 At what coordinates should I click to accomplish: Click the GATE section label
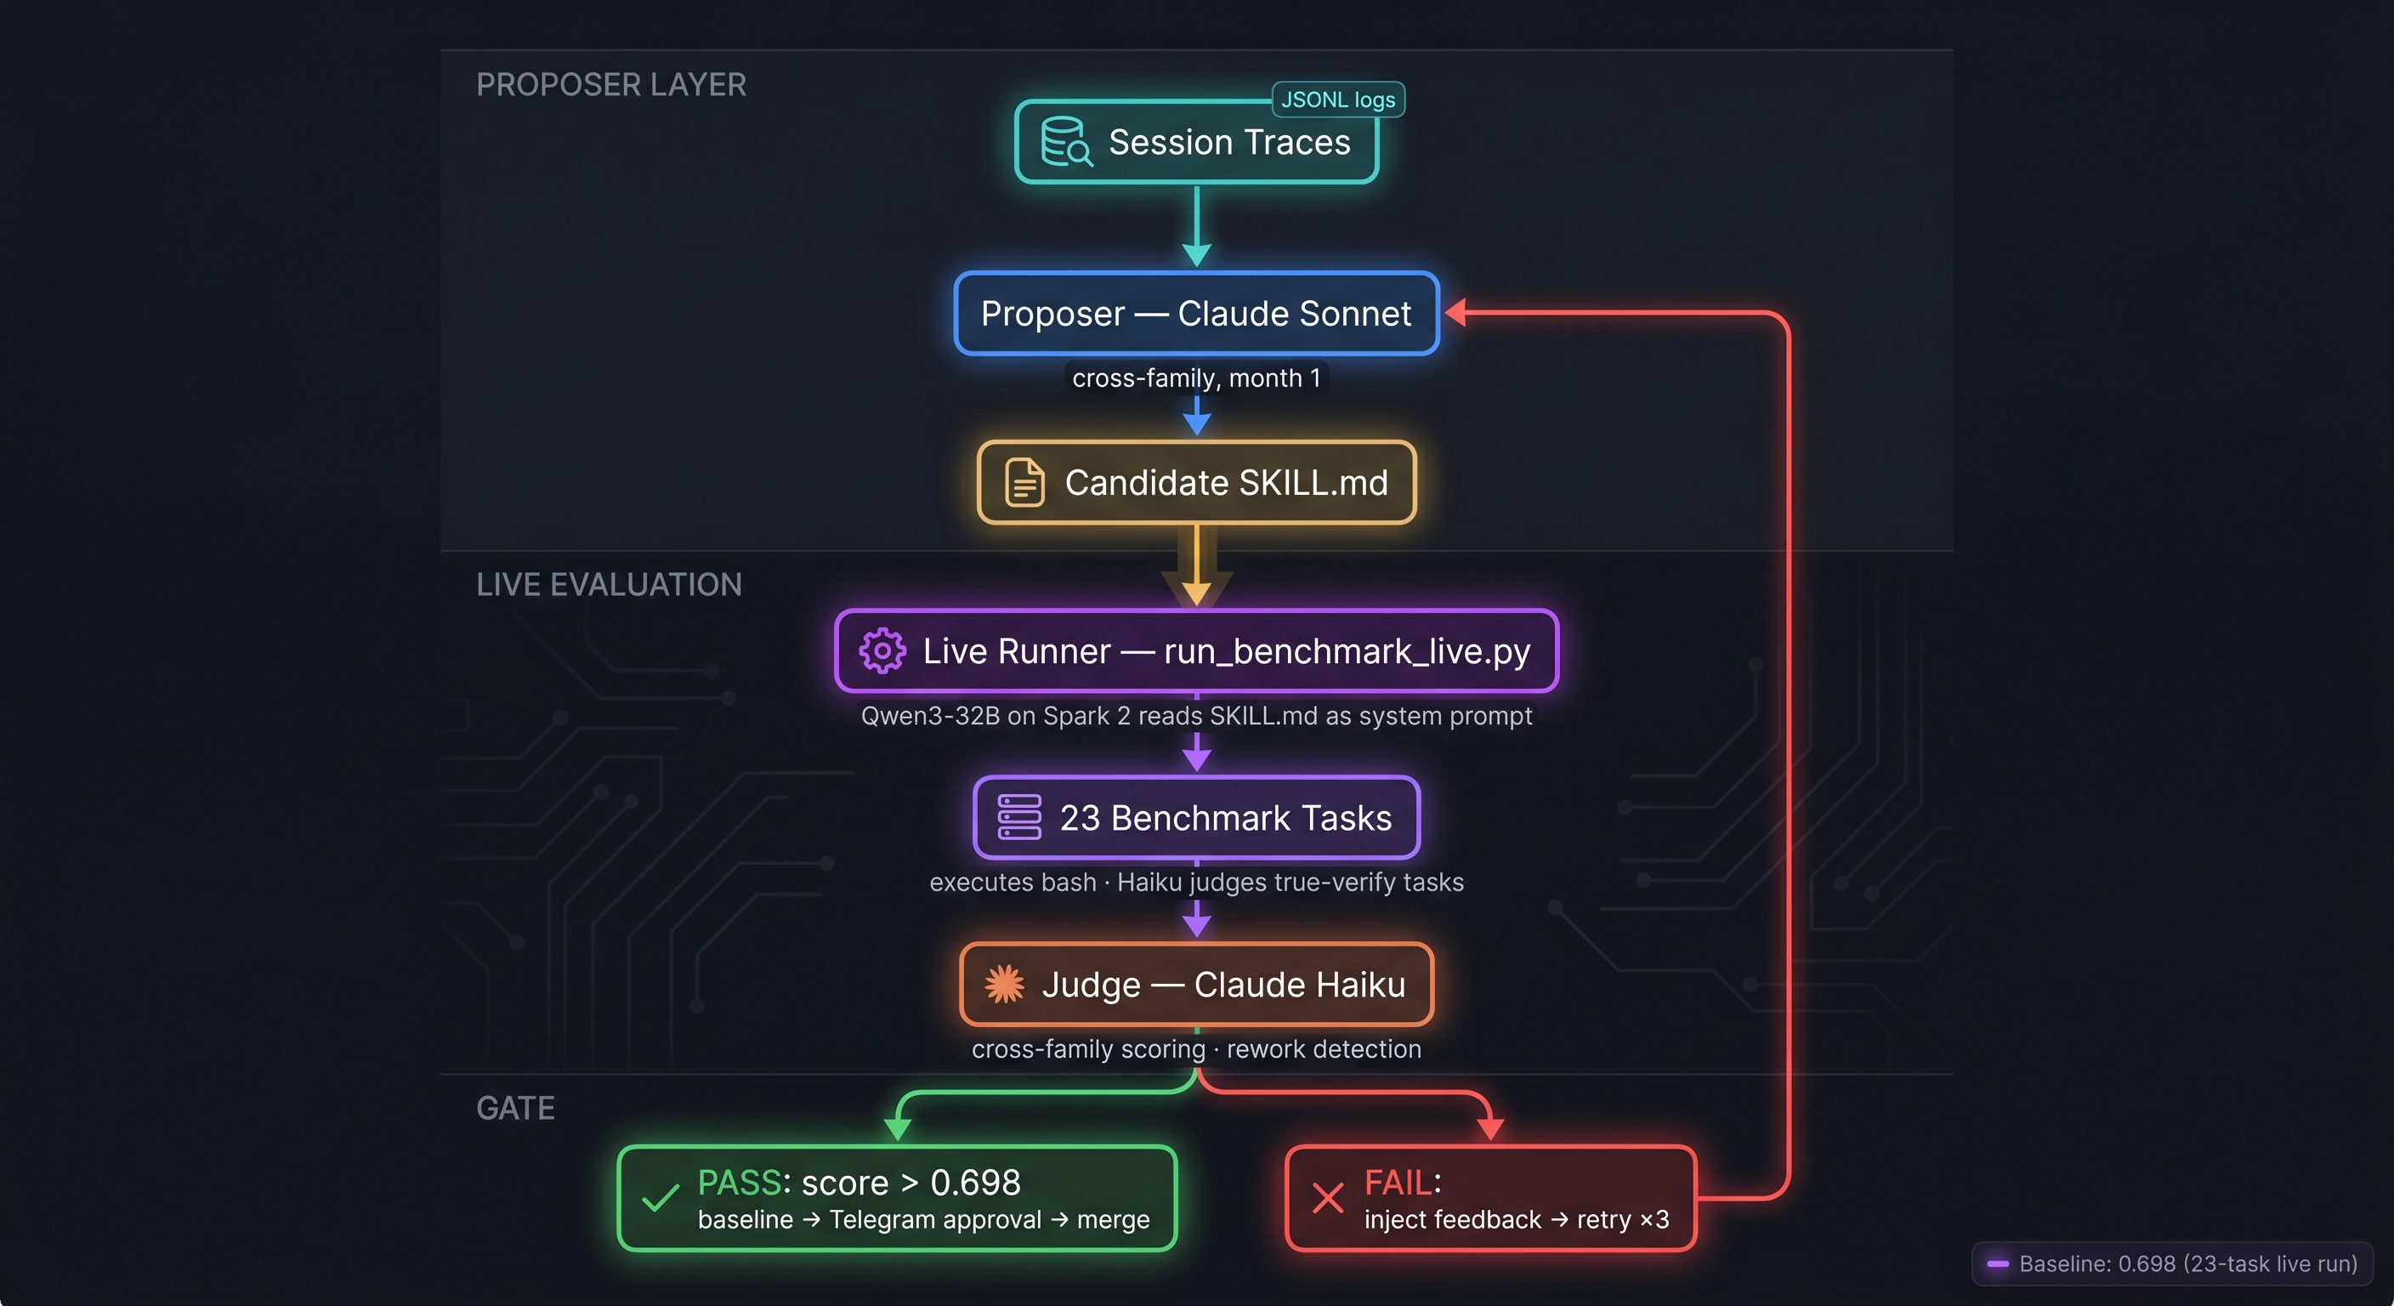click(x=515, y=1108)
